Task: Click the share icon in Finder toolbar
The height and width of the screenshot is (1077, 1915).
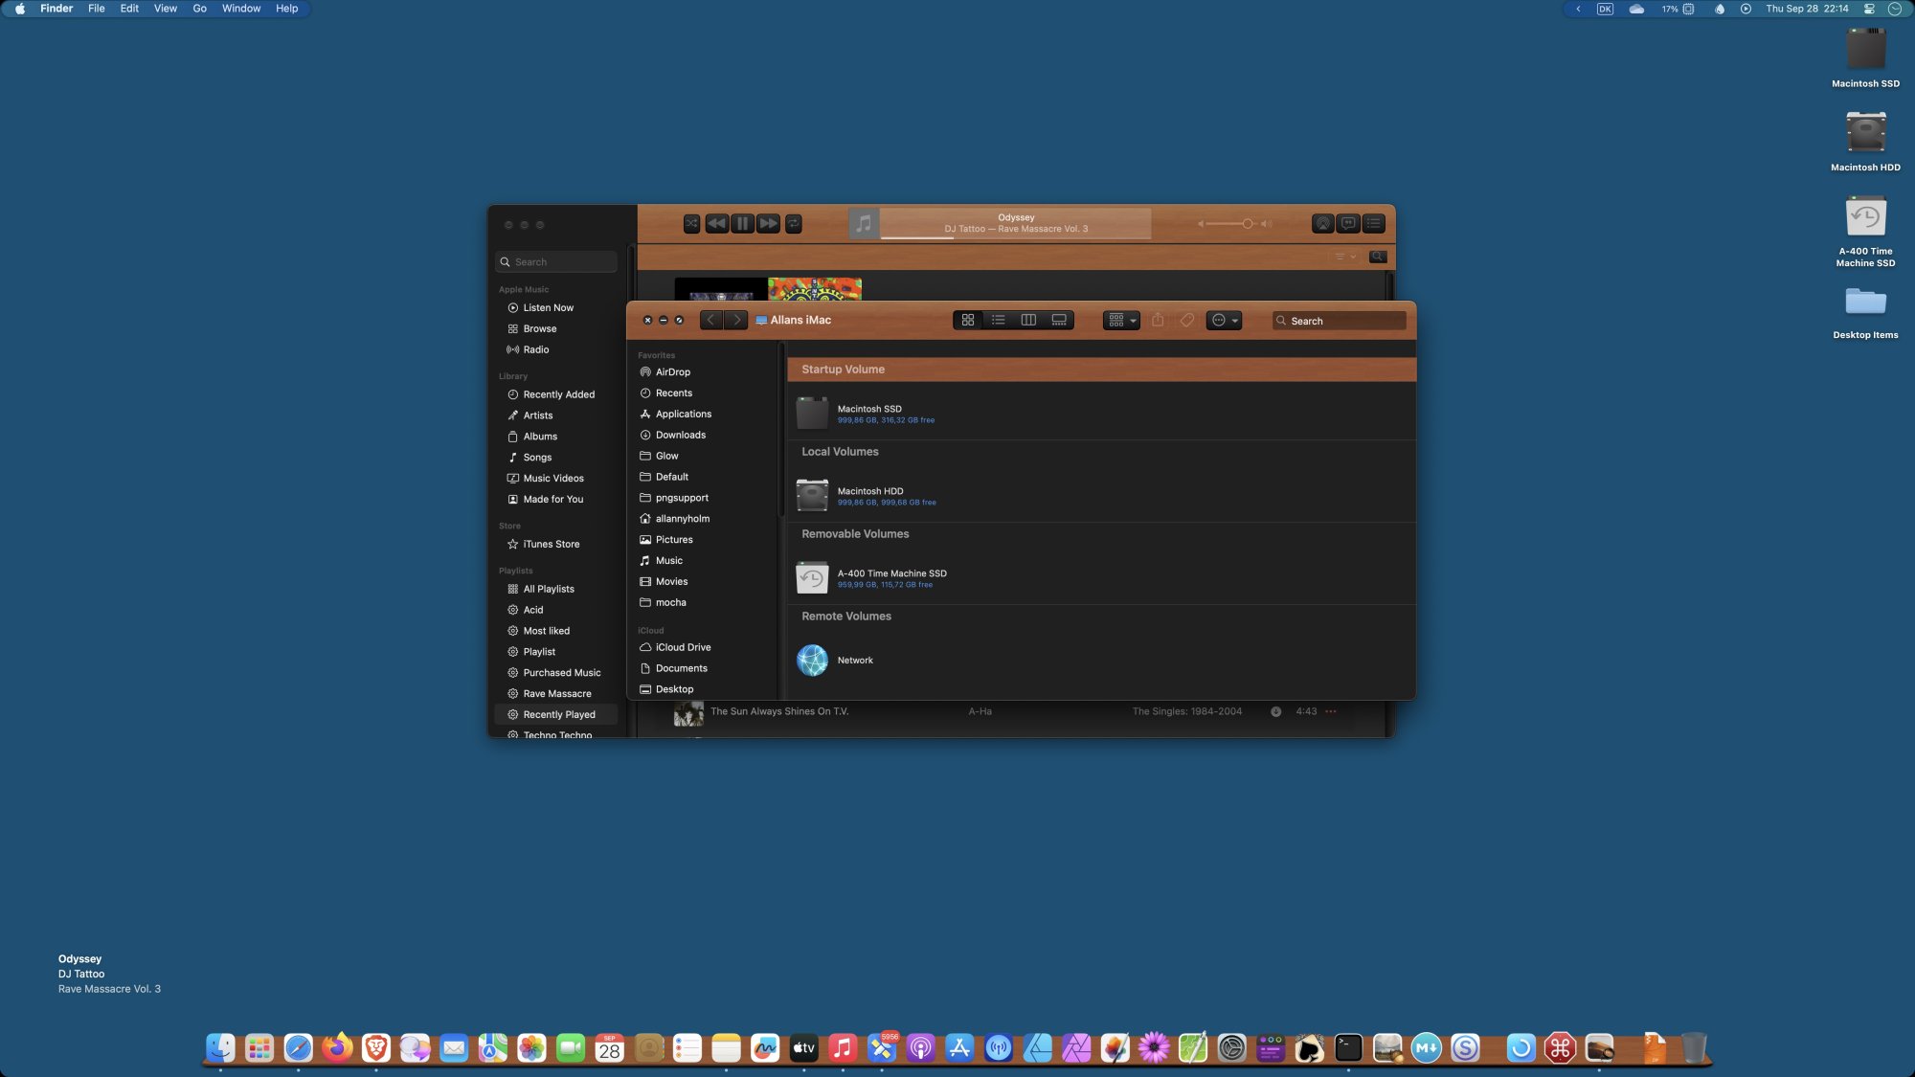Action: point(1158,321)
